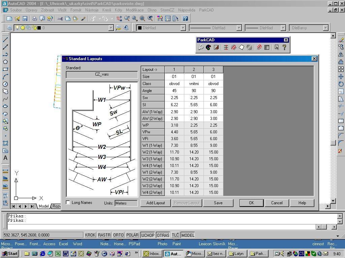This screenshot has width=345, height=258.
Task: Open the status bar tray arrow menu
Action: [338, 236]
